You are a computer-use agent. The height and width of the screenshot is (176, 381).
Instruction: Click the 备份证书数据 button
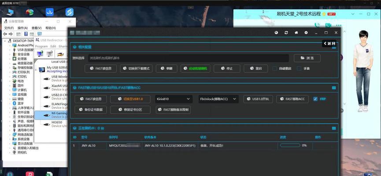point(90,110)
